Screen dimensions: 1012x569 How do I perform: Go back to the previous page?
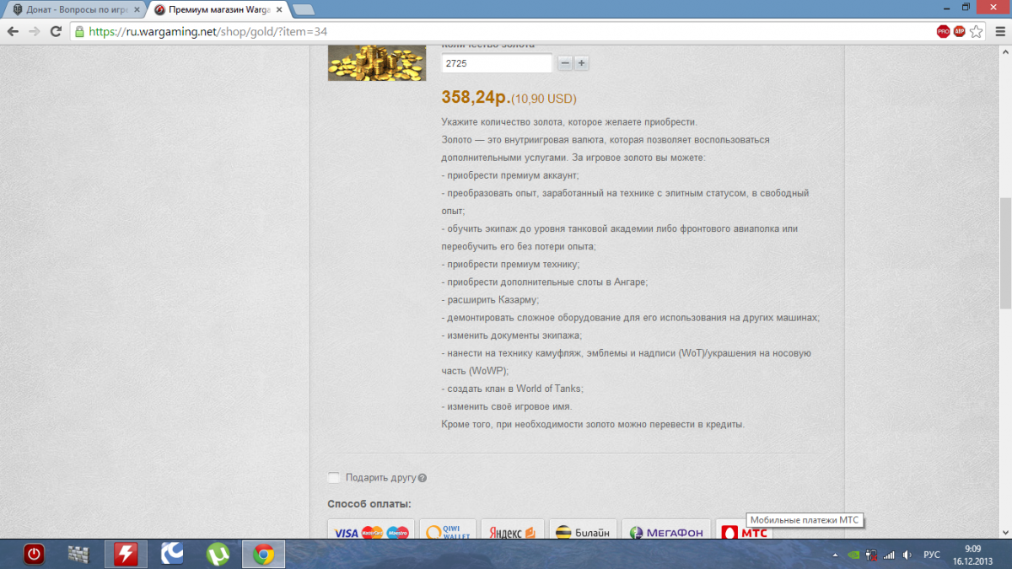pyautogui.click(x=13, y=31)
